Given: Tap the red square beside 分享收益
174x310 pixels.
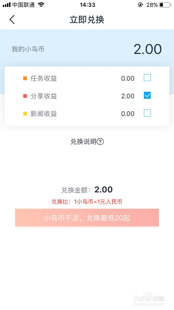Looking at the screenshot, I should click(x=25, y=96).
